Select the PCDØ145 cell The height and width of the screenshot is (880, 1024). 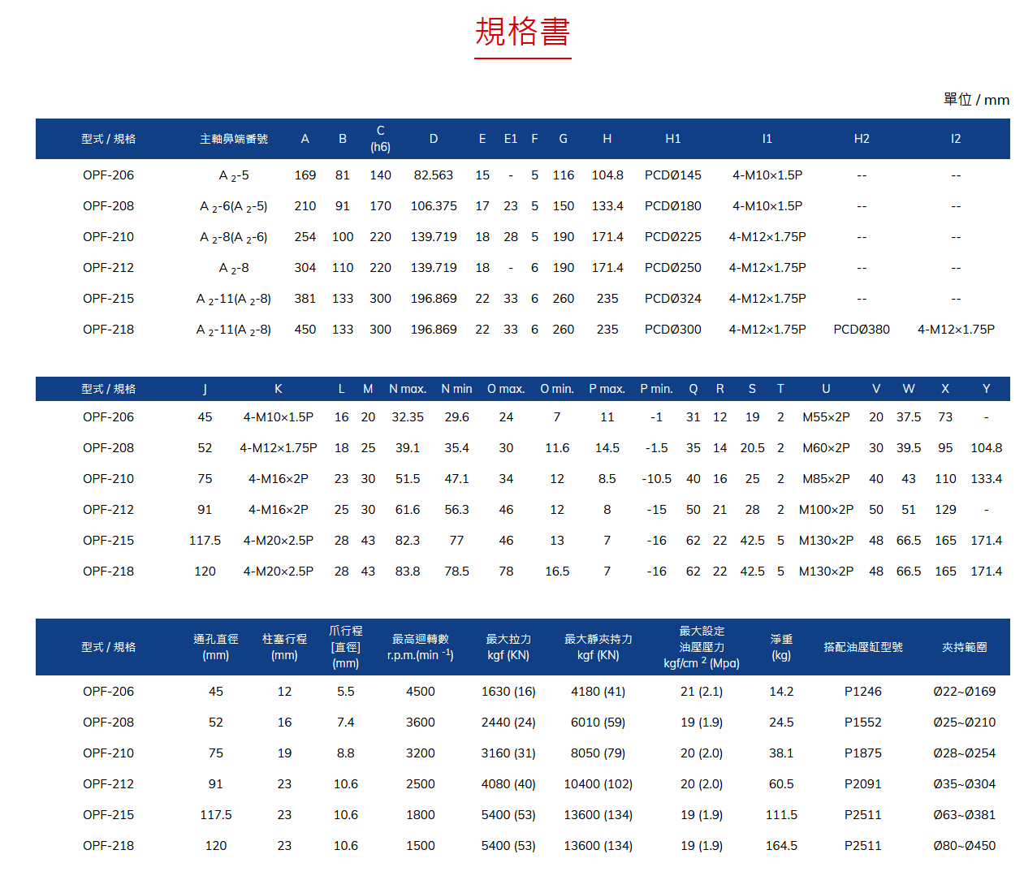672,175
